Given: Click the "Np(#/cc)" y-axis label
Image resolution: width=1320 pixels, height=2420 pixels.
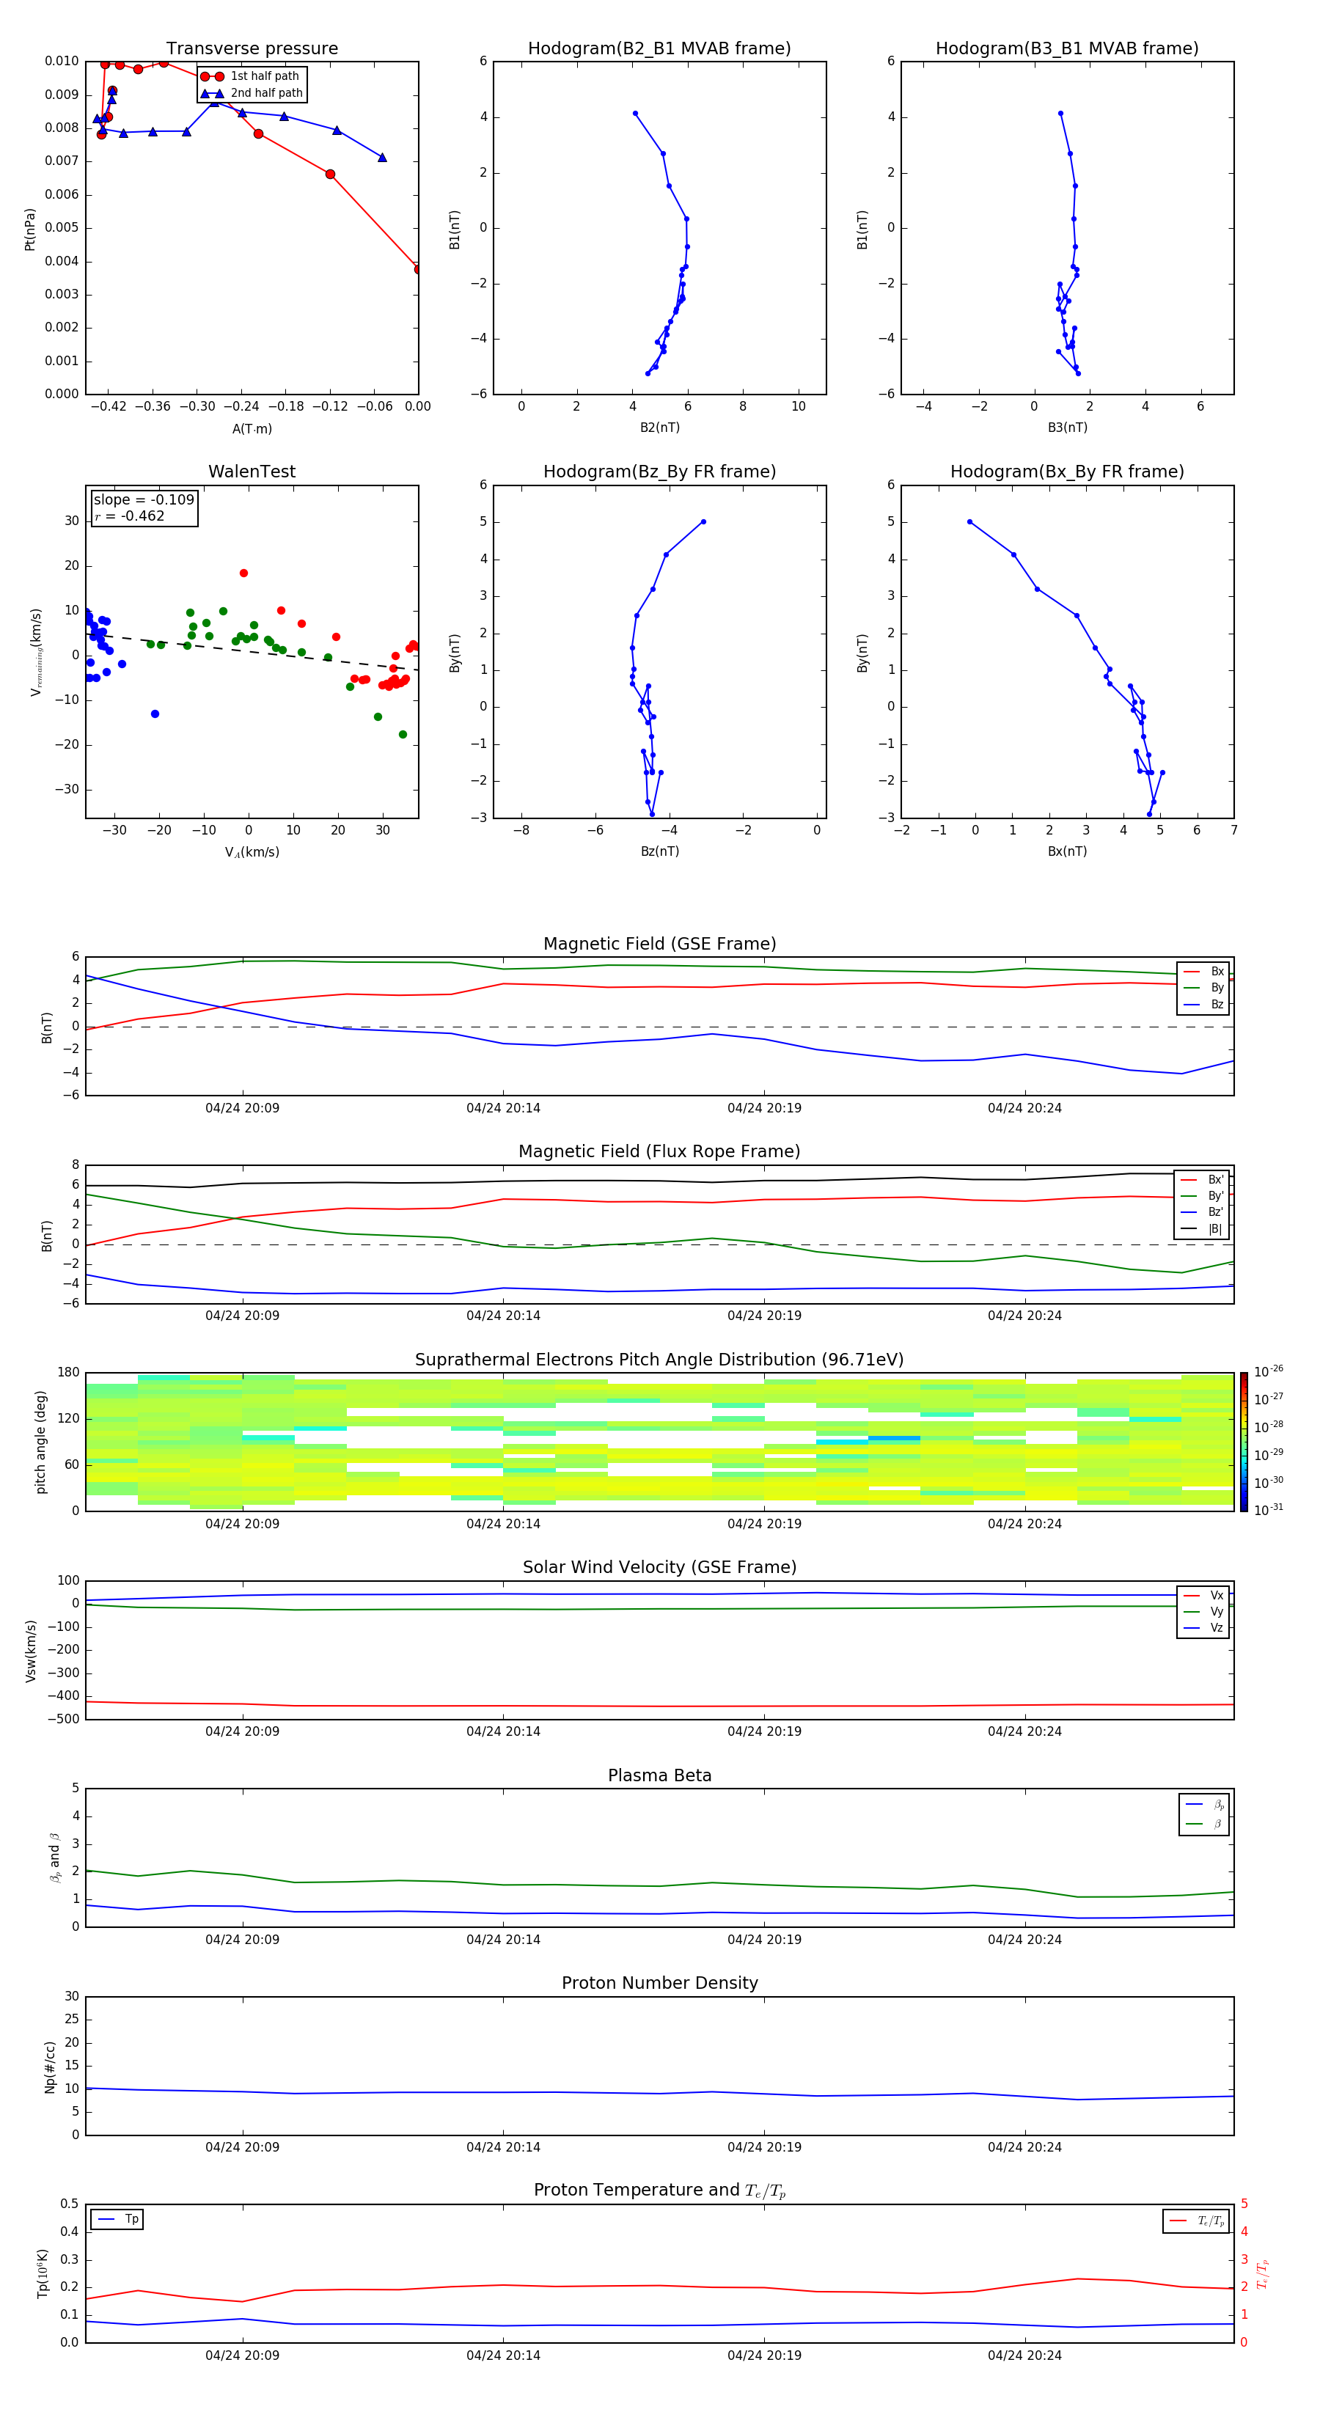Looking at the screenshot, I should [x=50, y=2067].
